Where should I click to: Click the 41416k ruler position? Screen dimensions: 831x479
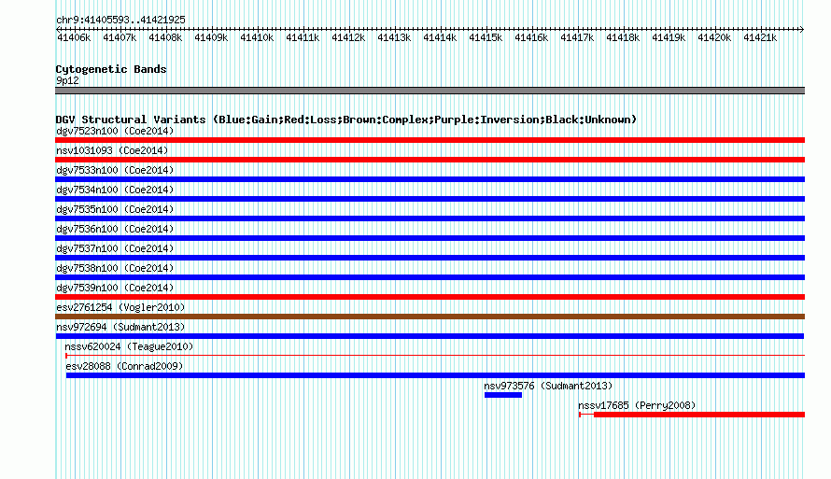point(531,37)
